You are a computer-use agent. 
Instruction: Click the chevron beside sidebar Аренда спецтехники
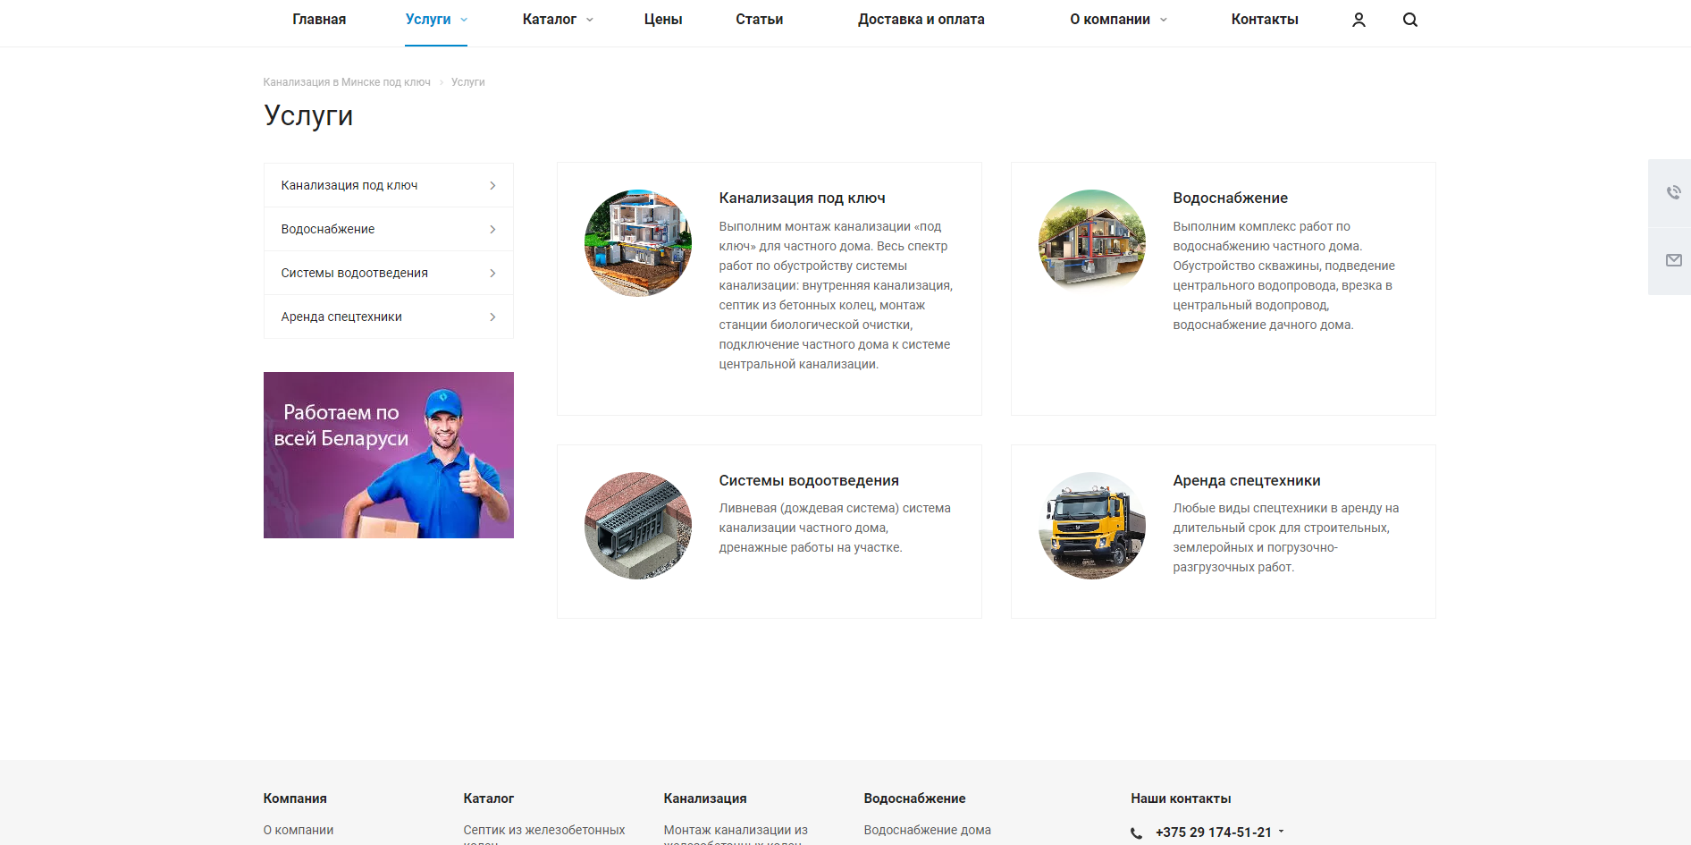tap(492, 317)
